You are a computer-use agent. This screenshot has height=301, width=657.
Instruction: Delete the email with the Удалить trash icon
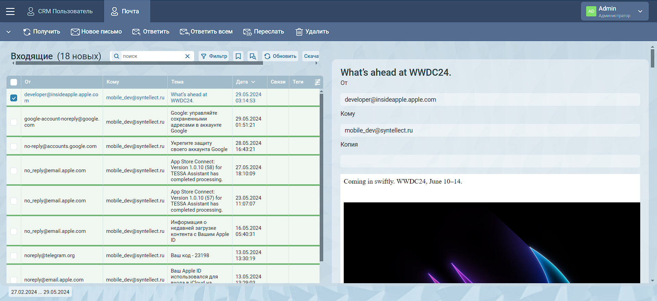click(x=299, y=32)
